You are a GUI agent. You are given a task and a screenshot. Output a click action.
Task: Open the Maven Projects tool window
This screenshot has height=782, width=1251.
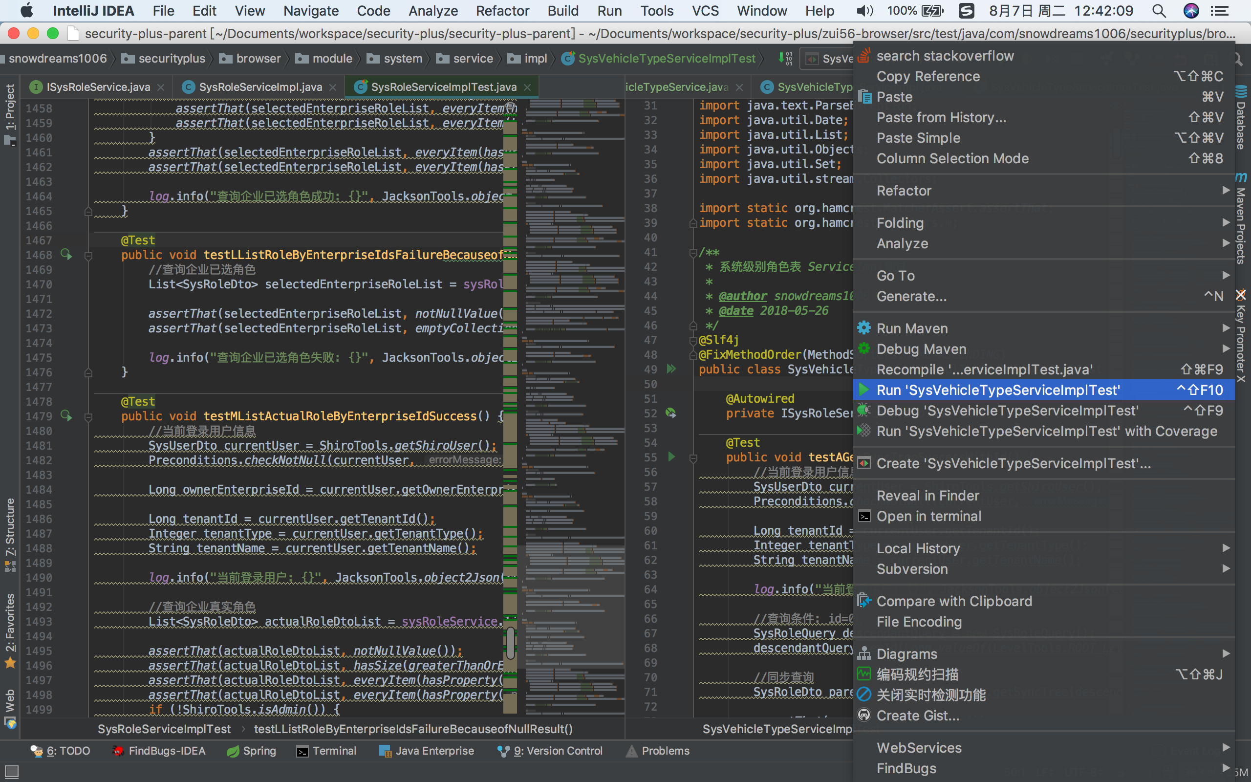[x=1241, y=218]
